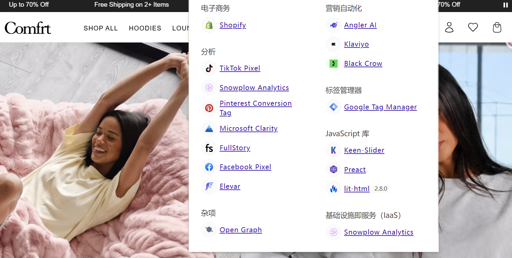Open the Klaviyo link
The width and height of the screenshot is (512, 258).
point(356,44)
